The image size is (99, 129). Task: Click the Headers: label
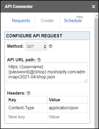16,93
